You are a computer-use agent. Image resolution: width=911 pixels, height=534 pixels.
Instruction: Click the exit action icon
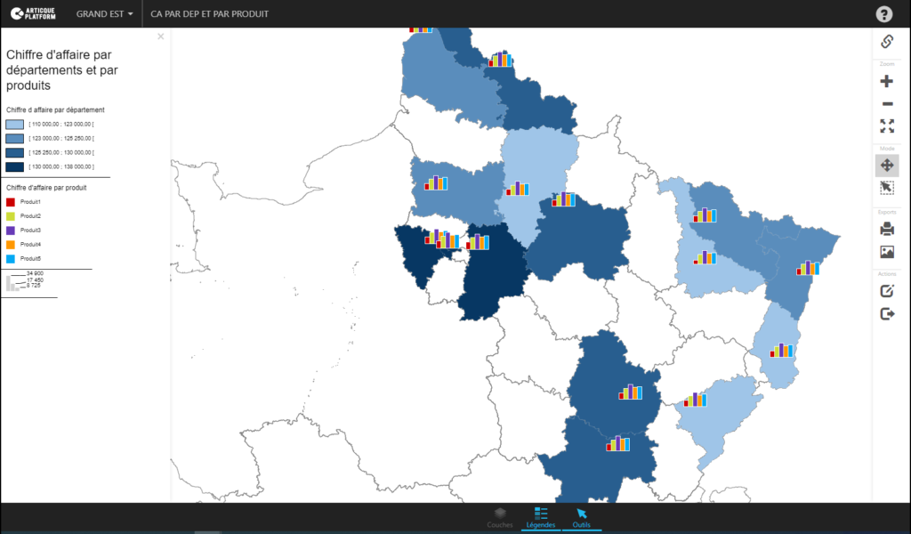[x=886, y=313]
